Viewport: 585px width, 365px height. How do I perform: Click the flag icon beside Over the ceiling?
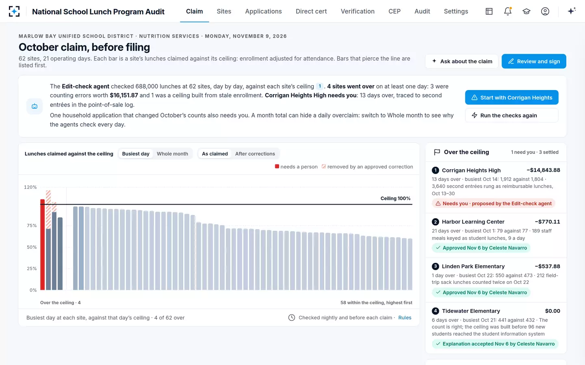(x=437, y=152)
